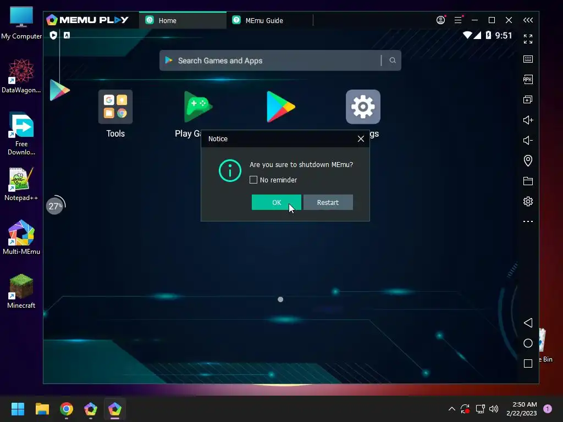Open the MEmu account profile icon

click(440, 20)
